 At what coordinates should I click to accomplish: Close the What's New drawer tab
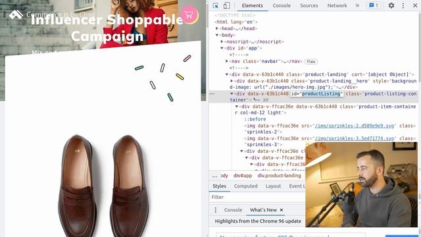[282, 210]
